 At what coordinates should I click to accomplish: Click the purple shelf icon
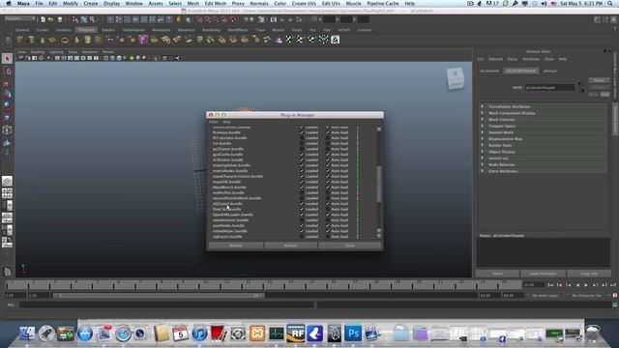point(143,40)
